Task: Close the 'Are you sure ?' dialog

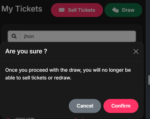Action: pos(136,52)
